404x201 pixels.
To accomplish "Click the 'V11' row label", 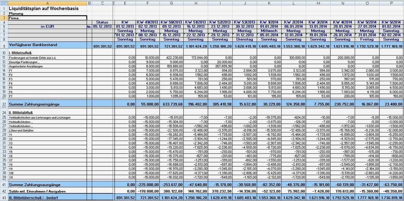I will point(11,177).
